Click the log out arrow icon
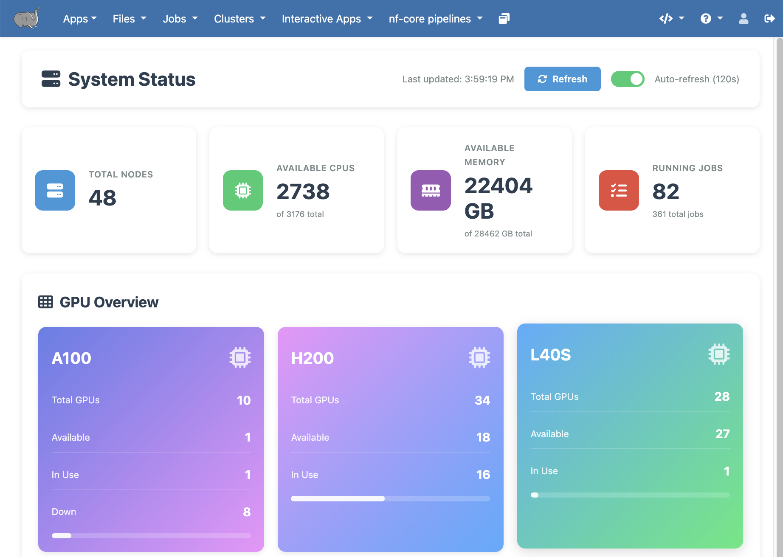This screenshot has width=783, height=557. tap(769, 19)
